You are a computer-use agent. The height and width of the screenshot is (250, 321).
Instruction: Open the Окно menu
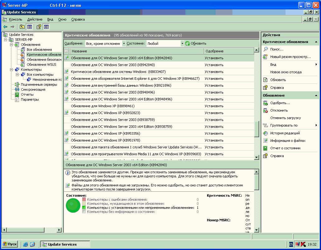[62, 19]
